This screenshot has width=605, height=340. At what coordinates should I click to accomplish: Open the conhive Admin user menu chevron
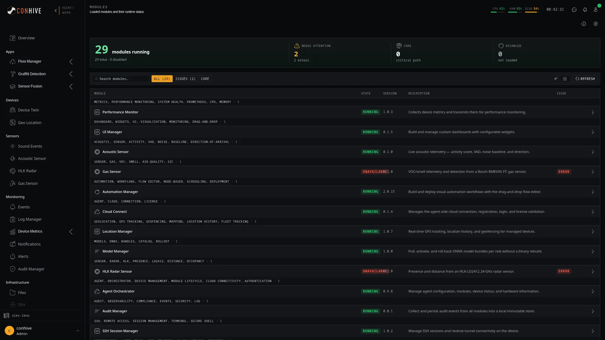pyautogui.click(x=78, y=331)
